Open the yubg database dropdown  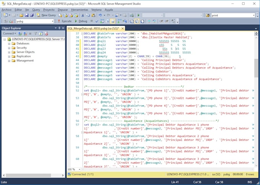click(52, 21)
